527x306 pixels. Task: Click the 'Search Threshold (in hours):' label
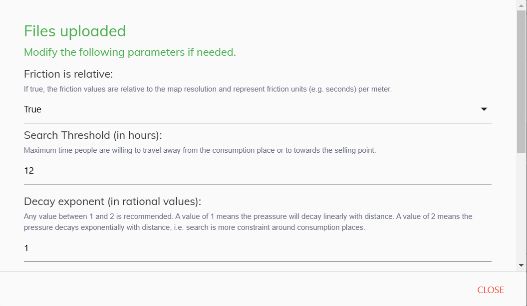[93, 135]
